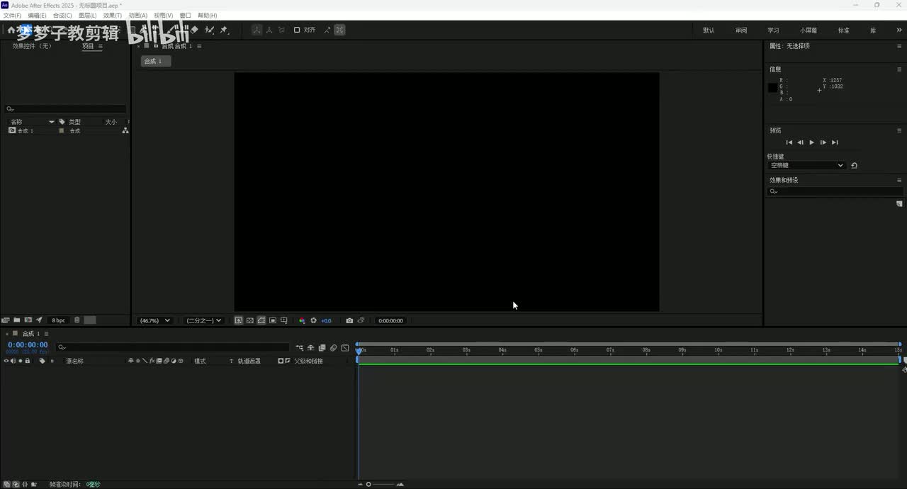Switch to the 库 workspace
This screenshot has height=489, width=907.
[873, 30]
